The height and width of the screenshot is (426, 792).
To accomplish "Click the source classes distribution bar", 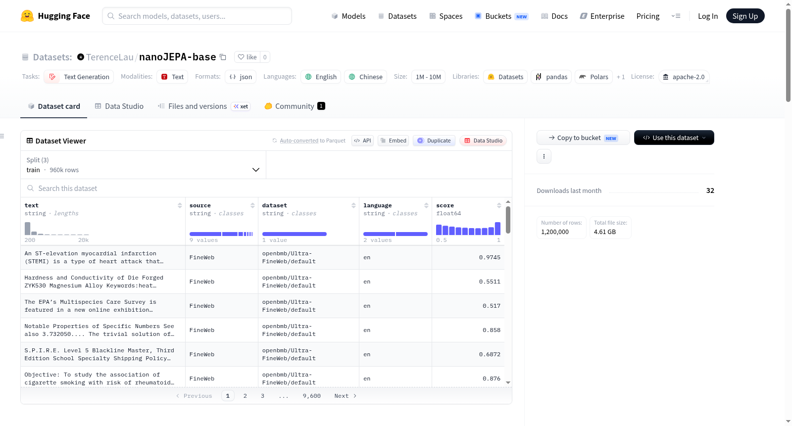I will (221, 234).
